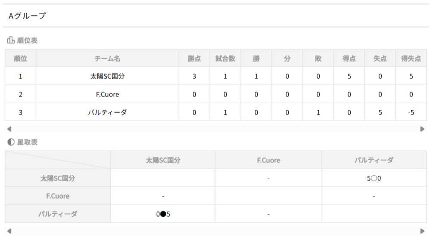Click the 順位 column header
The width and height of the screenshot is (435, 236).
pos(21,59)
